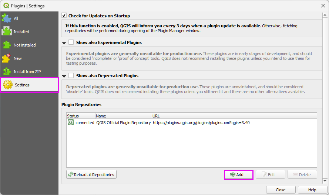
Task: Click the vertical scrollbar down arrow
Action: pyautogui.click(x=325, y=181)
